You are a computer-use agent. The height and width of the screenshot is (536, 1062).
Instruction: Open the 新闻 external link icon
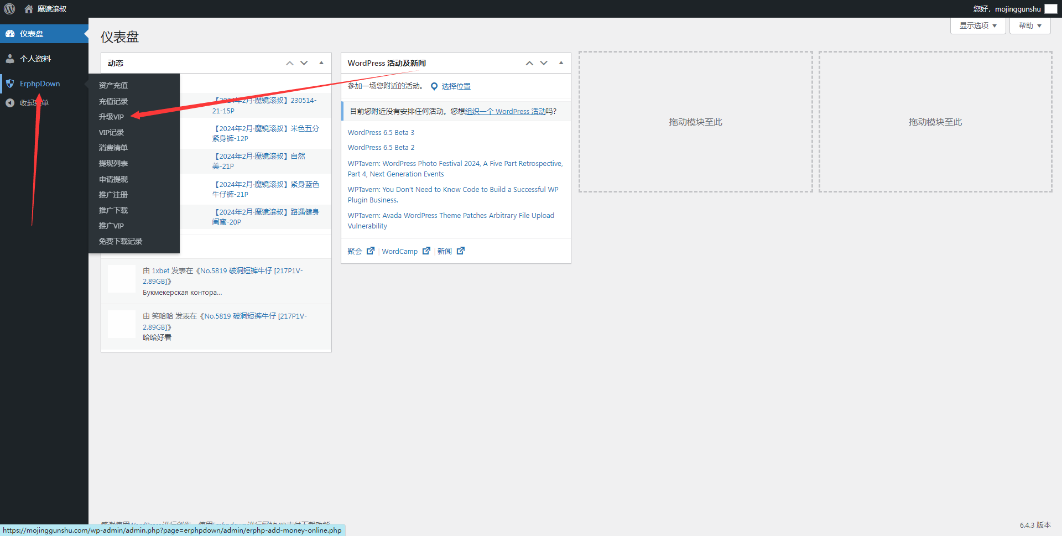click(x=461, y=251)
